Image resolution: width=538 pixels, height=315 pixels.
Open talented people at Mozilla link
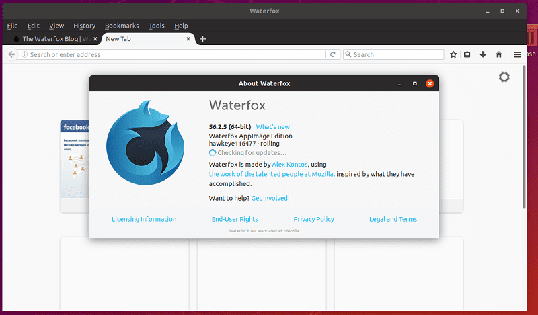click(x=272, y=174)
